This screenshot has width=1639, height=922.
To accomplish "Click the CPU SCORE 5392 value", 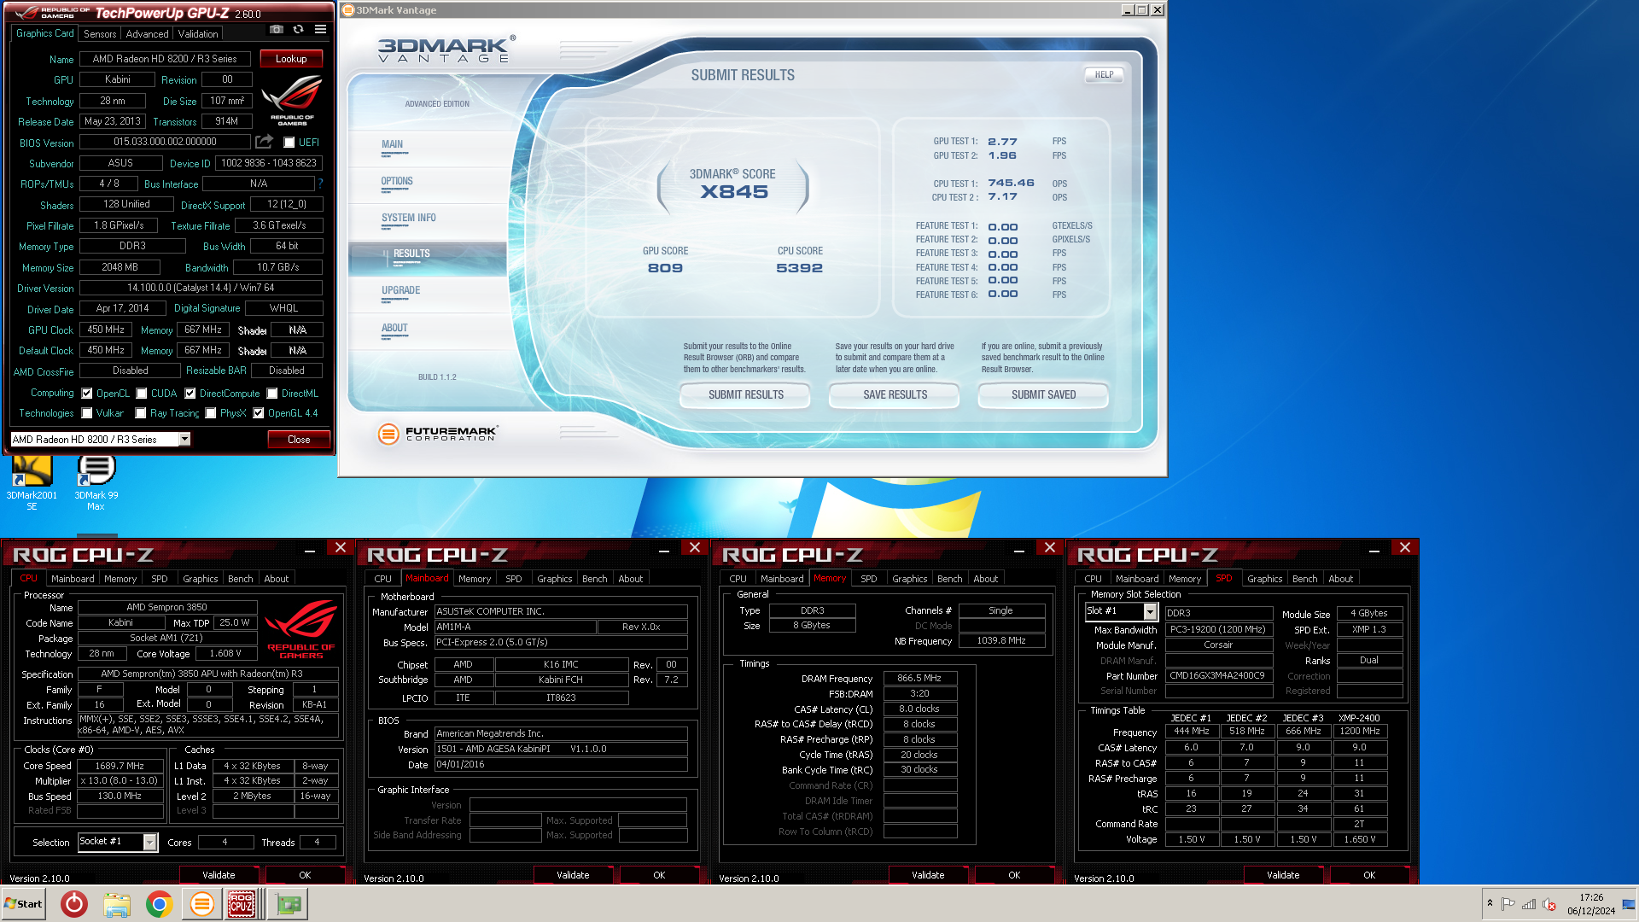I will click(799, 268).
